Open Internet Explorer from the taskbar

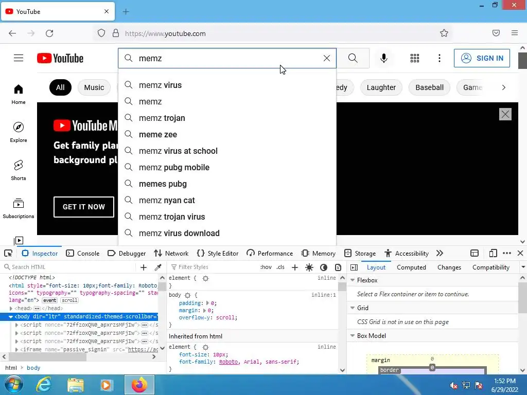coord(44,385)
